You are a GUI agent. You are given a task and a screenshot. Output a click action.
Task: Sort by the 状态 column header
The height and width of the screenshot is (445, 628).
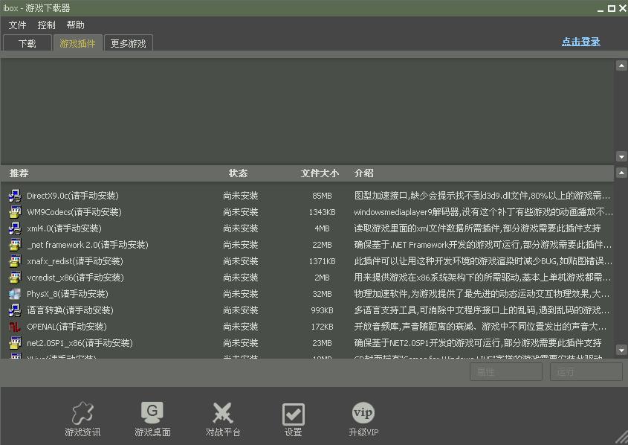tap(239, 173)
